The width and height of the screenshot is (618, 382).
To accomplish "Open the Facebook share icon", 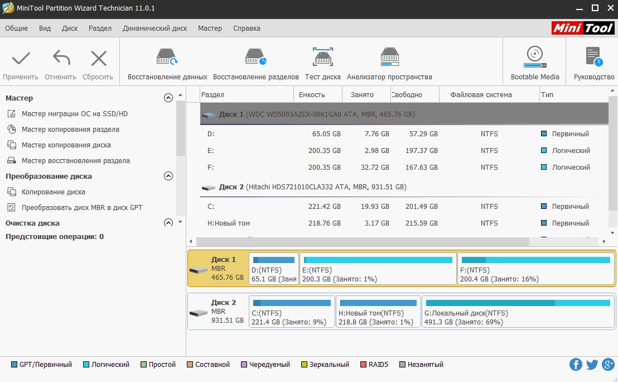I will pos(576,364).
